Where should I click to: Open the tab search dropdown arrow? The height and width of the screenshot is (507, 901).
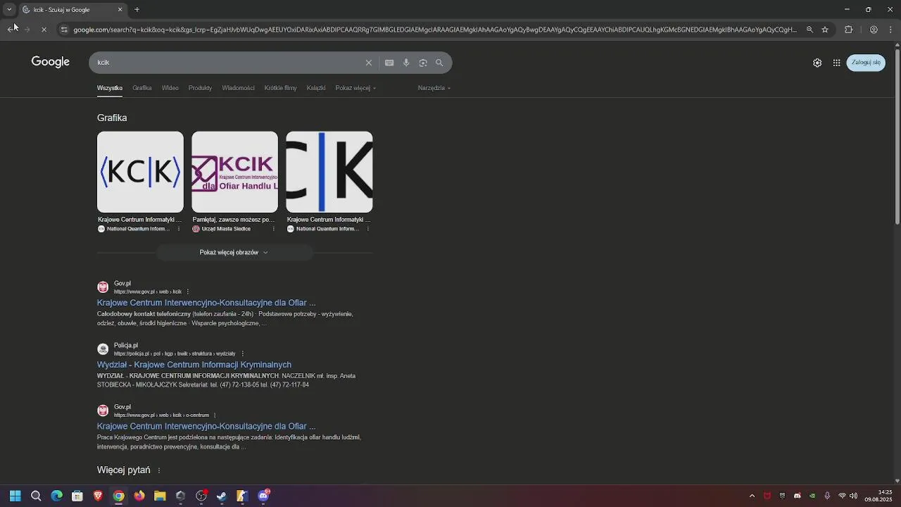coord(9,10)
